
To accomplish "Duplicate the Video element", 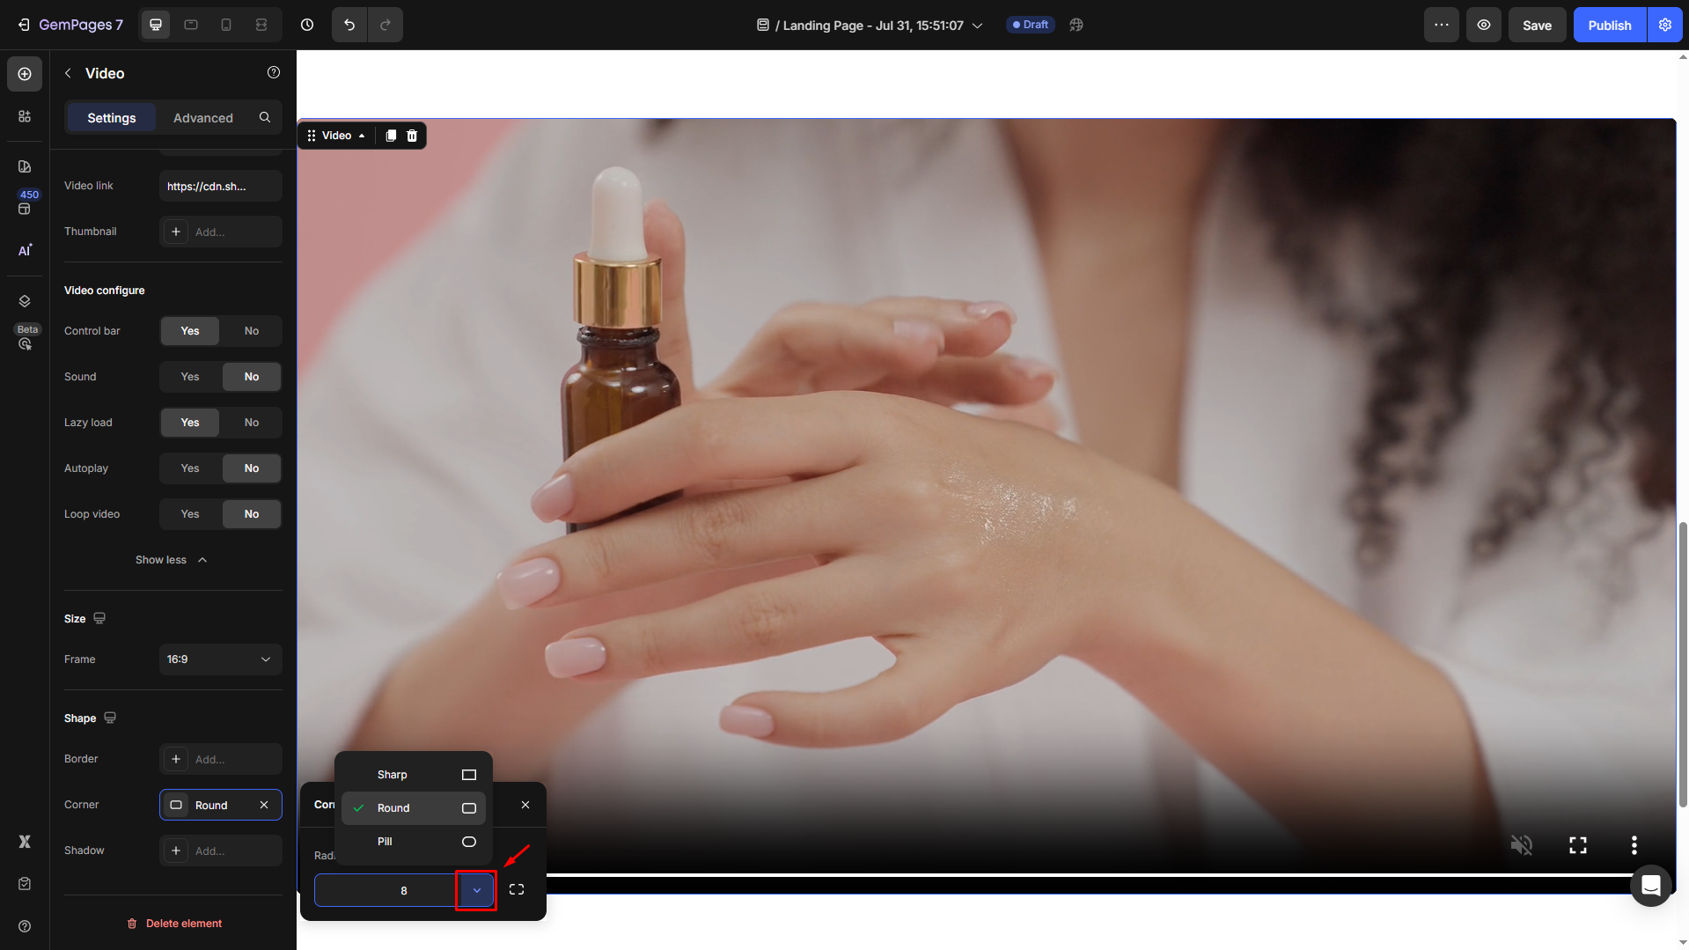I will (x=391, y=136).
